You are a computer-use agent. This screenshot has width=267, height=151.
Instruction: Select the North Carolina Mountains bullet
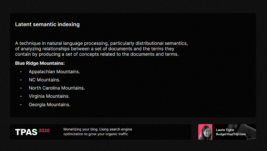[57, 88]
